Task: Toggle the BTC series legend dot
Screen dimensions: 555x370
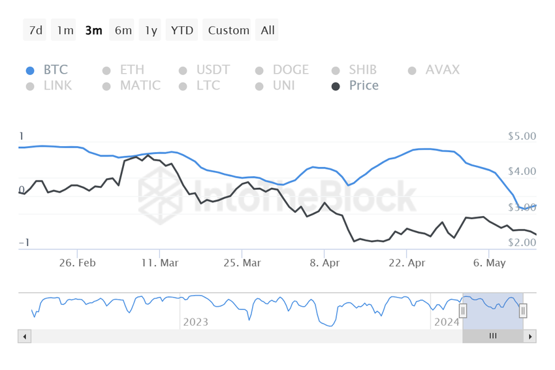Action: (x=30, y=70)
